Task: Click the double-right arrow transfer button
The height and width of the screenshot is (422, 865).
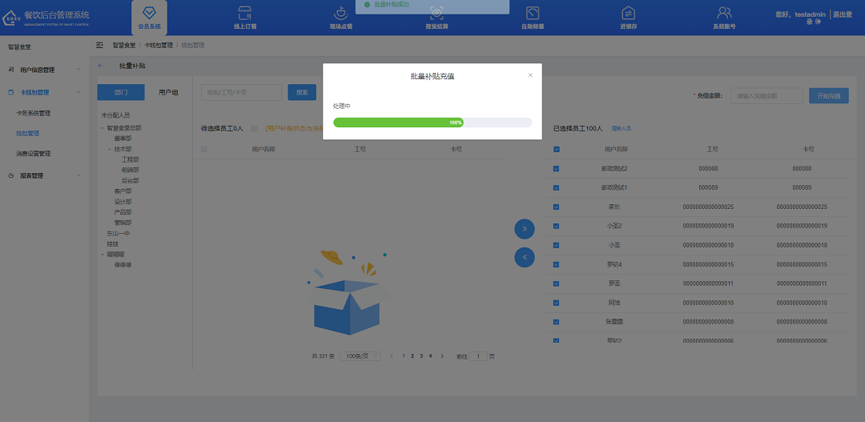Action: pyautogui.click(x=524, y=229)
